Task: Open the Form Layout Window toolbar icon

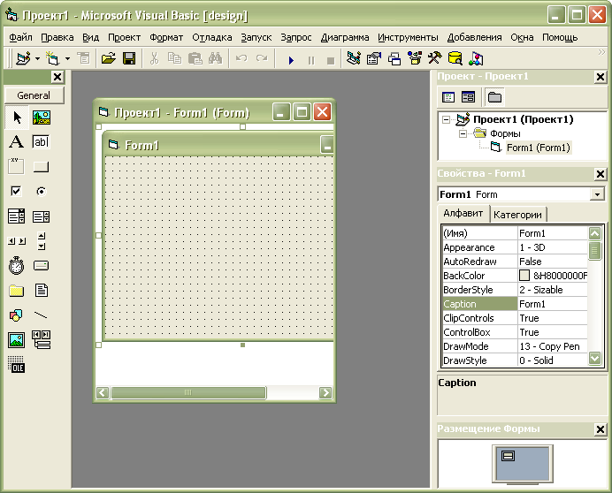Action: click(394, 58)
